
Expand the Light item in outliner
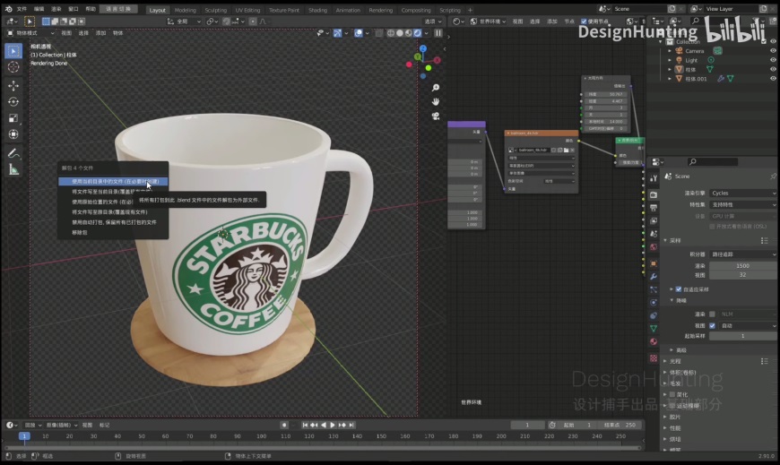point(670,60)
